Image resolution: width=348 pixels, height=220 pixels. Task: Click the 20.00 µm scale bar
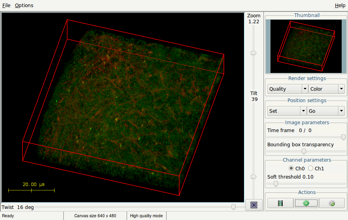point(31,187)
